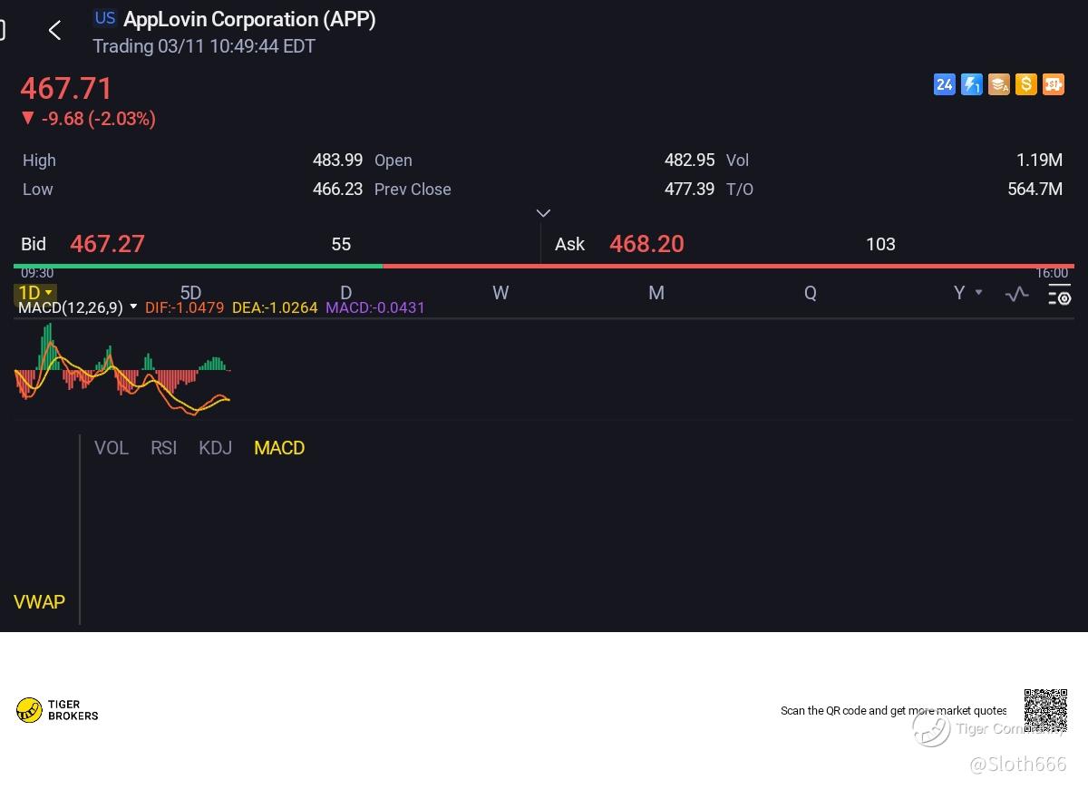The width and height of the screenshot is (1088, 789).
Task: Tap the Low value 466.23
Action: [x=337, y=189]
